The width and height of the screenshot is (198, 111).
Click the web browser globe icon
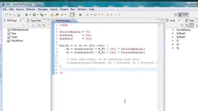pos(80,14)
